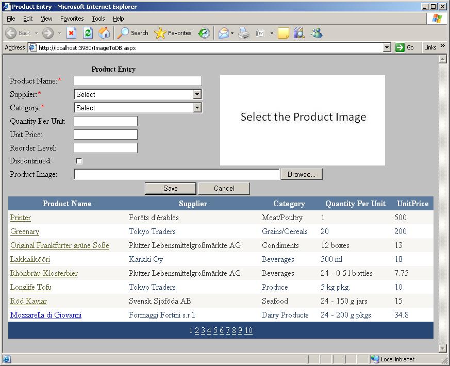Open the Mail icon in the toolbar
The image size is (450, 366).
(x=224, y=32)
